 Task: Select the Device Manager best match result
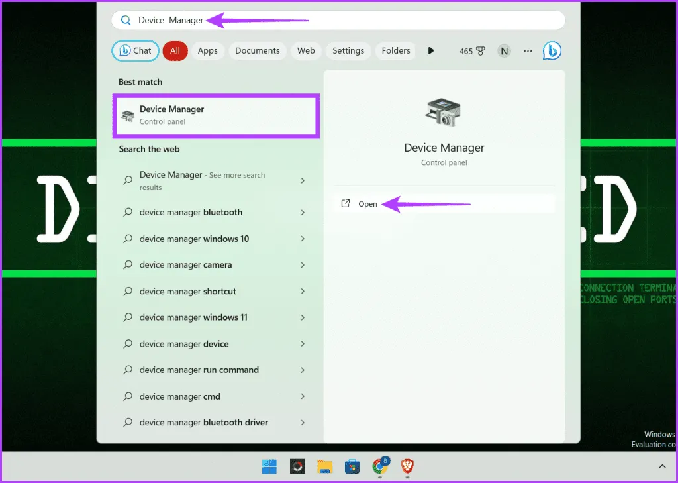[x=217, y=115]
